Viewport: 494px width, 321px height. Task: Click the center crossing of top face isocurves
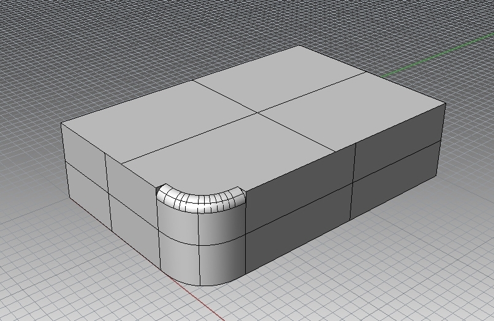pos(257,113)
